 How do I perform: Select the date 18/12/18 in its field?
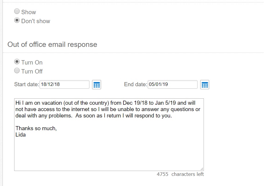point(49,84)
